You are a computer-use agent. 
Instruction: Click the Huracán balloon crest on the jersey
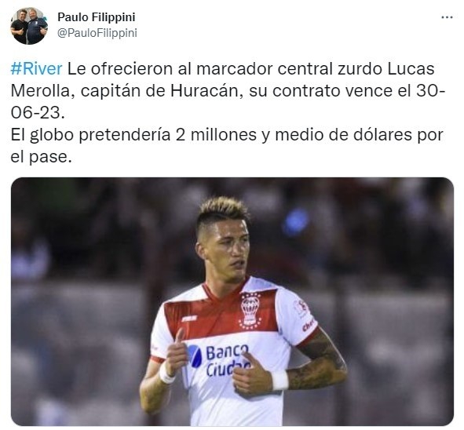[250, 311]
